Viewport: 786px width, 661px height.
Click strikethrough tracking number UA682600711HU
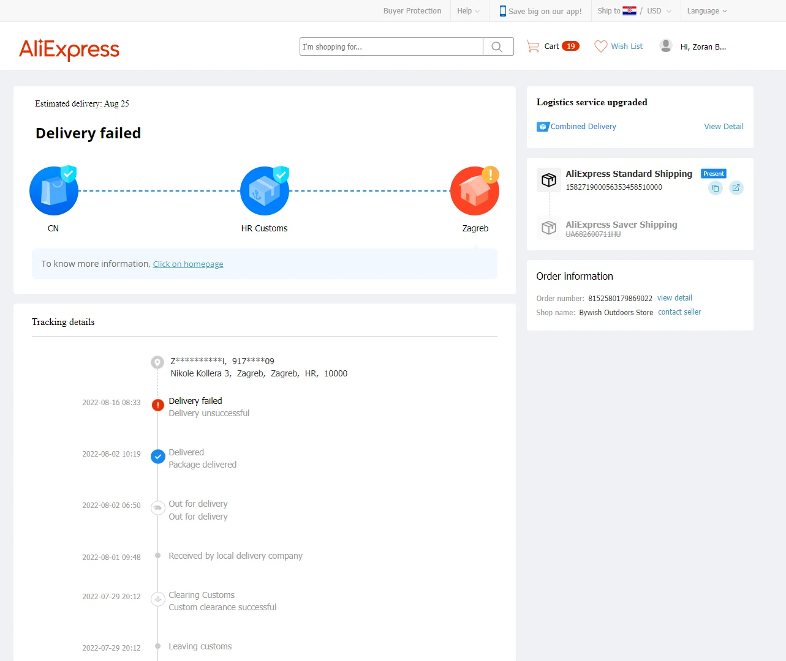point(593,234)
